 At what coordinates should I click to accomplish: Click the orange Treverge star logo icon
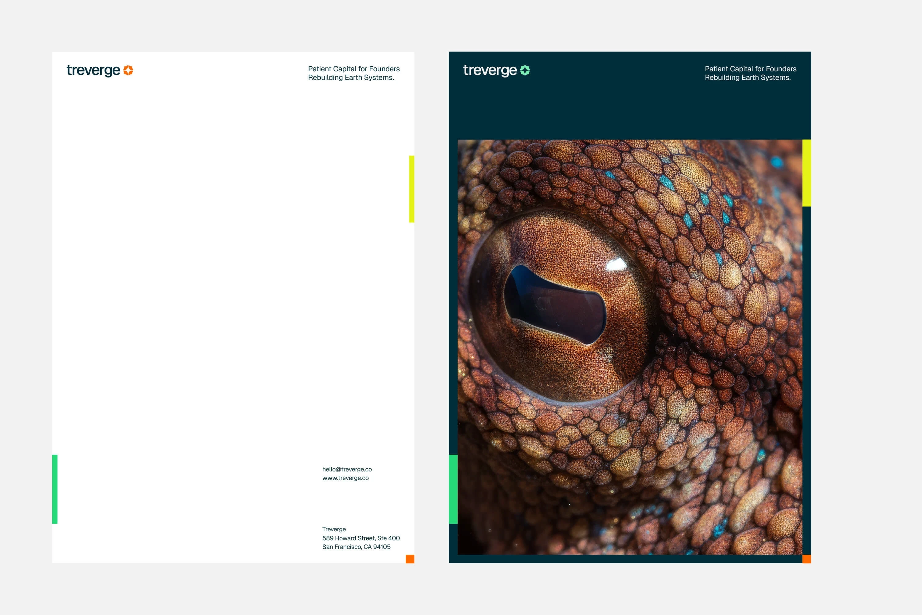(x=128, y=70)
